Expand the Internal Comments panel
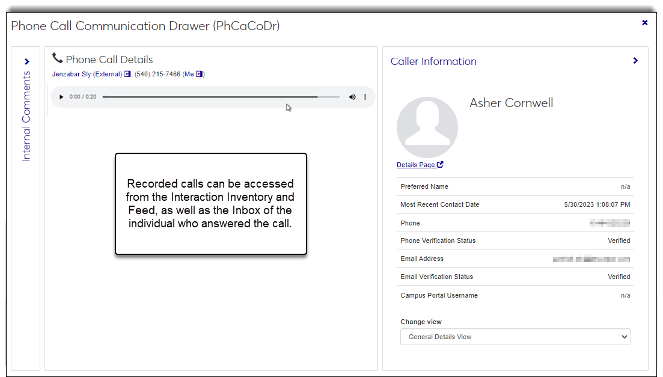The width and height of the screenshot is (663, 377). (26, 61)
